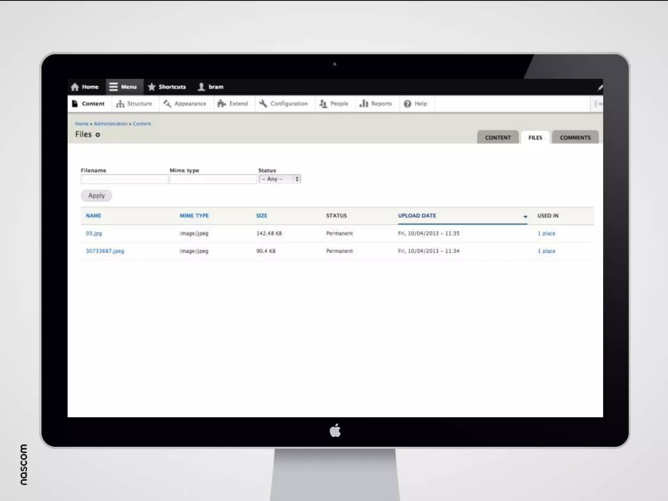668x501 pixels.
Task: Toggle Upload Date sort arrow
Action: coord(525,217)
